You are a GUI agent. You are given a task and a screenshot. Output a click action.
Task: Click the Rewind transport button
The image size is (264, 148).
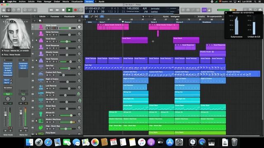coord(51,10)
